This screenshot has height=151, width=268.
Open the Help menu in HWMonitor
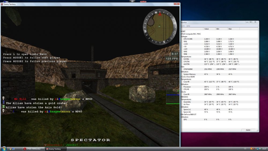pos(188,26)
